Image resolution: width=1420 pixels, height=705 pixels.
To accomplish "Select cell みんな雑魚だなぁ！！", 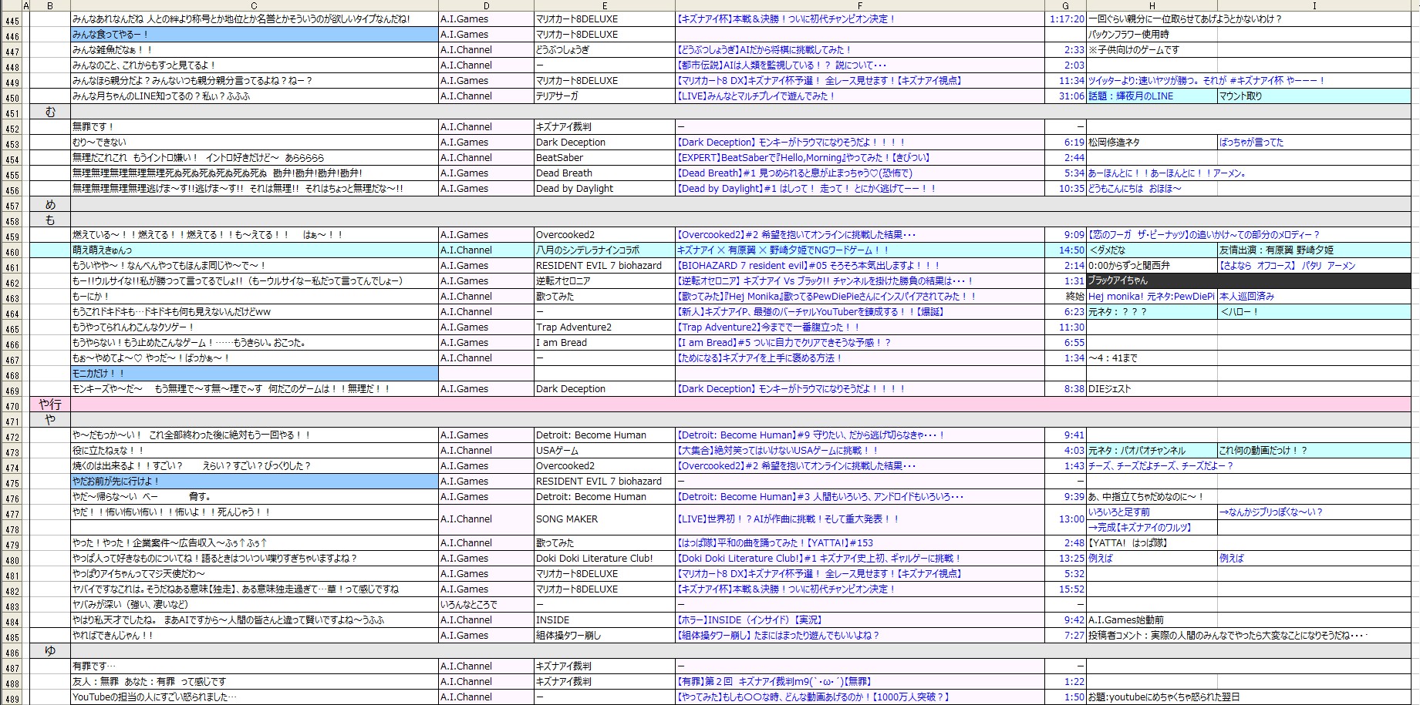I will (254, 50).
